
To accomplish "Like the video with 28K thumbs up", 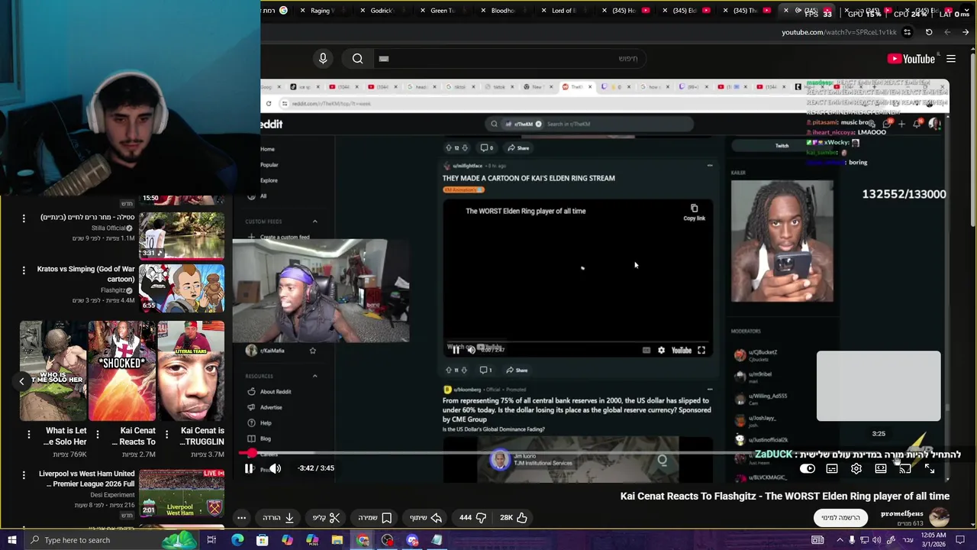I will point(514,518).
